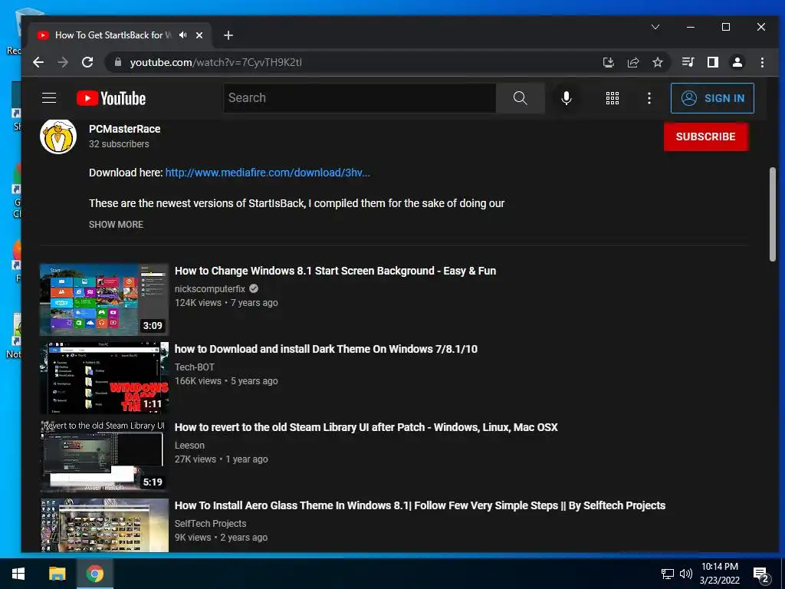This screenshot has width=785, height=589.
Task: Open File Explorer from taskbar
Action: 57,574
